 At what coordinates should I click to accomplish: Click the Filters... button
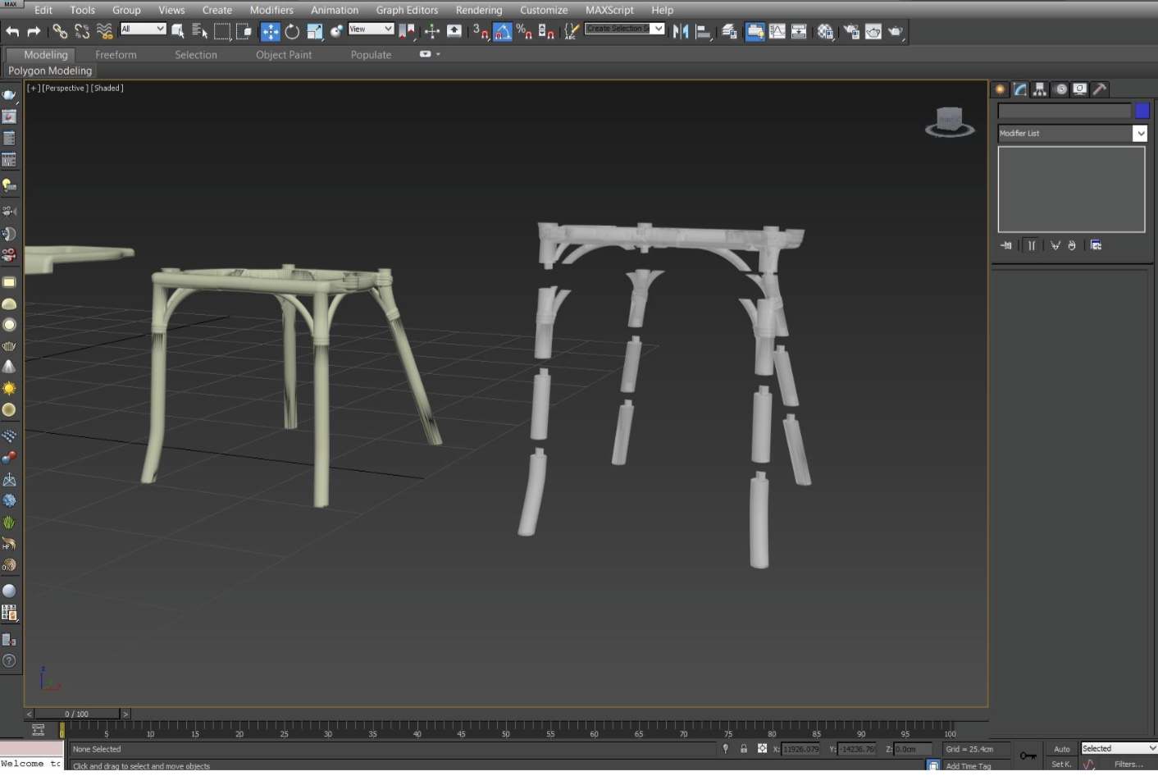point(1128,765)
